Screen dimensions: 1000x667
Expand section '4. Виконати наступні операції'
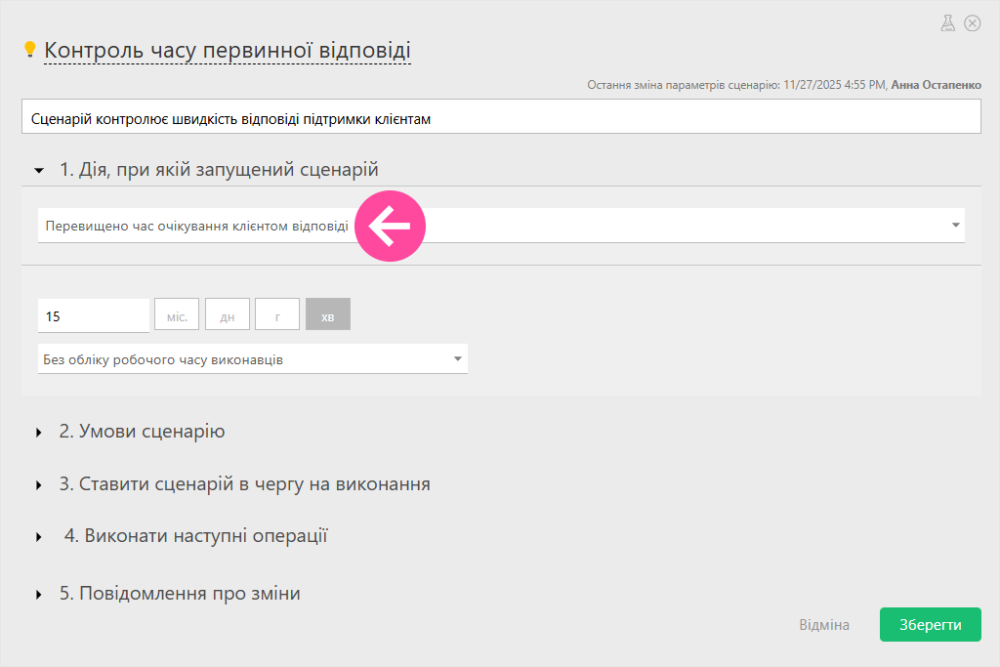pos(195,536)
